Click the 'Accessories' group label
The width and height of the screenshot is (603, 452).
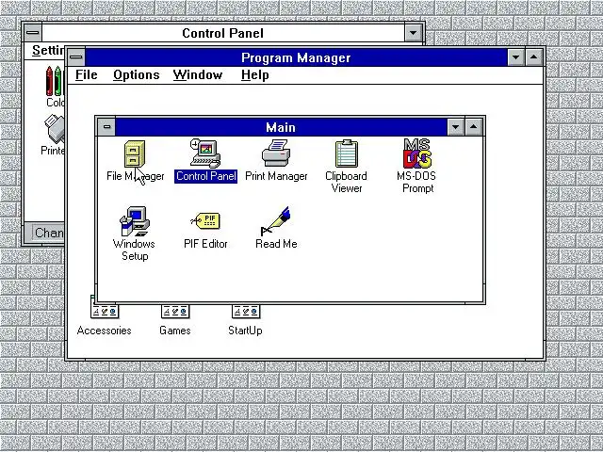click(x=105, y=331)
